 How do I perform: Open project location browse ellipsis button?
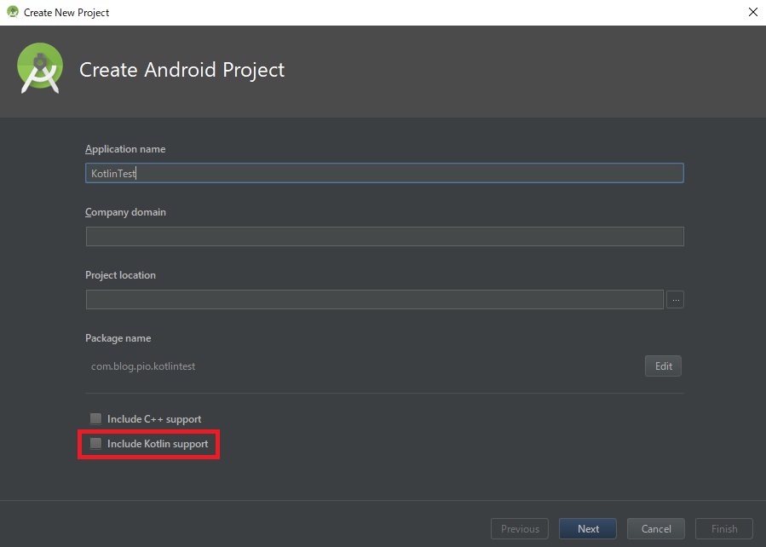tap(675, 300)
